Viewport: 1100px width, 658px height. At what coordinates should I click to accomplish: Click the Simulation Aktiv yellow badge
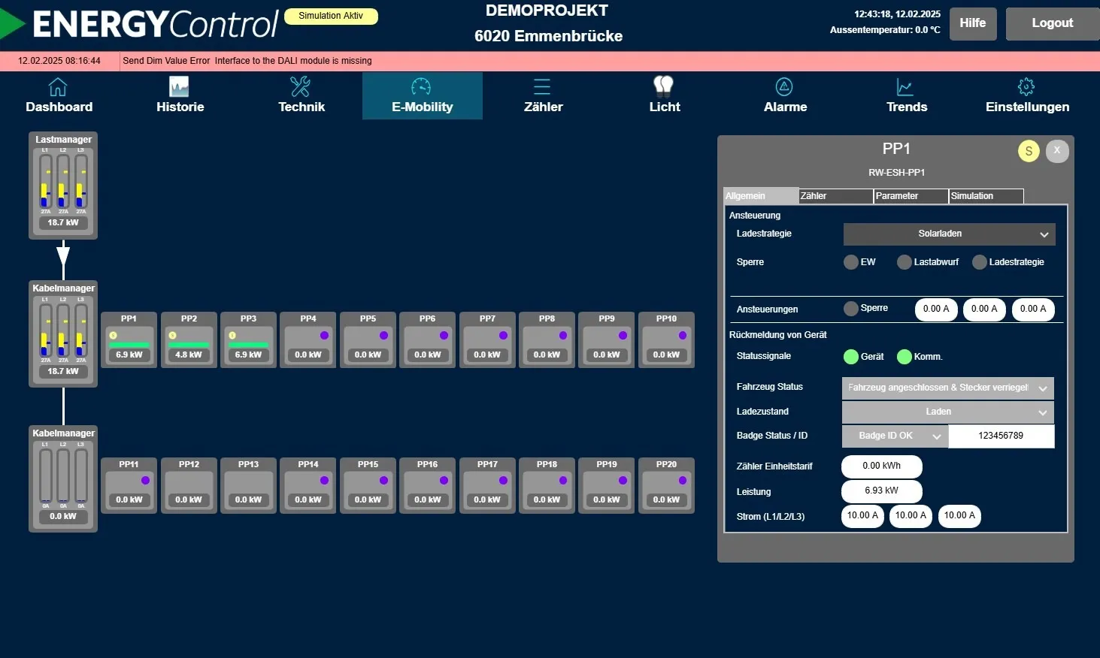point(331,16)
